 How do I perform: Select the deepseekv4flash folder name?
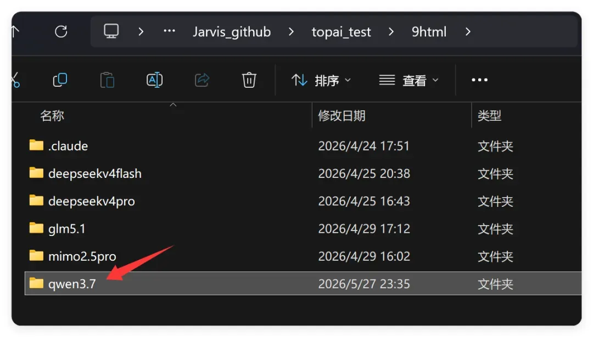[x=95, y=173]
